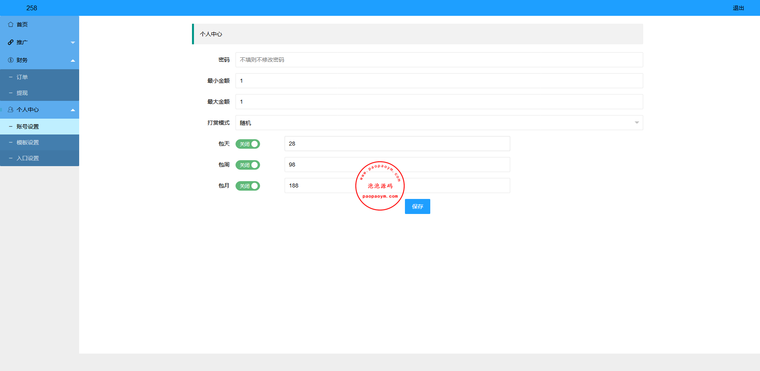
Task: Click the link icon beside 推广
Action: click(11, 42)
